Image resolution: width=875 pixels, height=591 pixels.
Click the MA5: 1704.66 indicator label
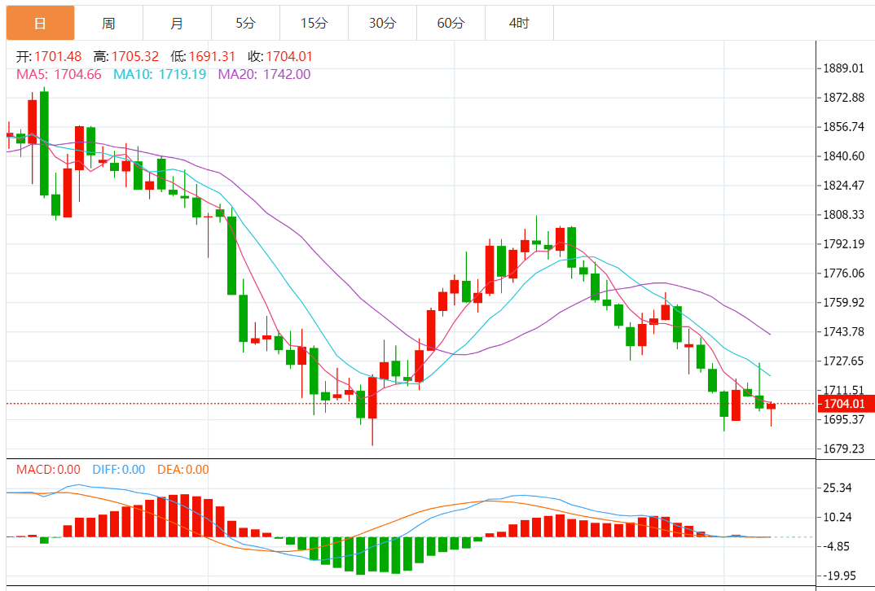tap(59, 74)
